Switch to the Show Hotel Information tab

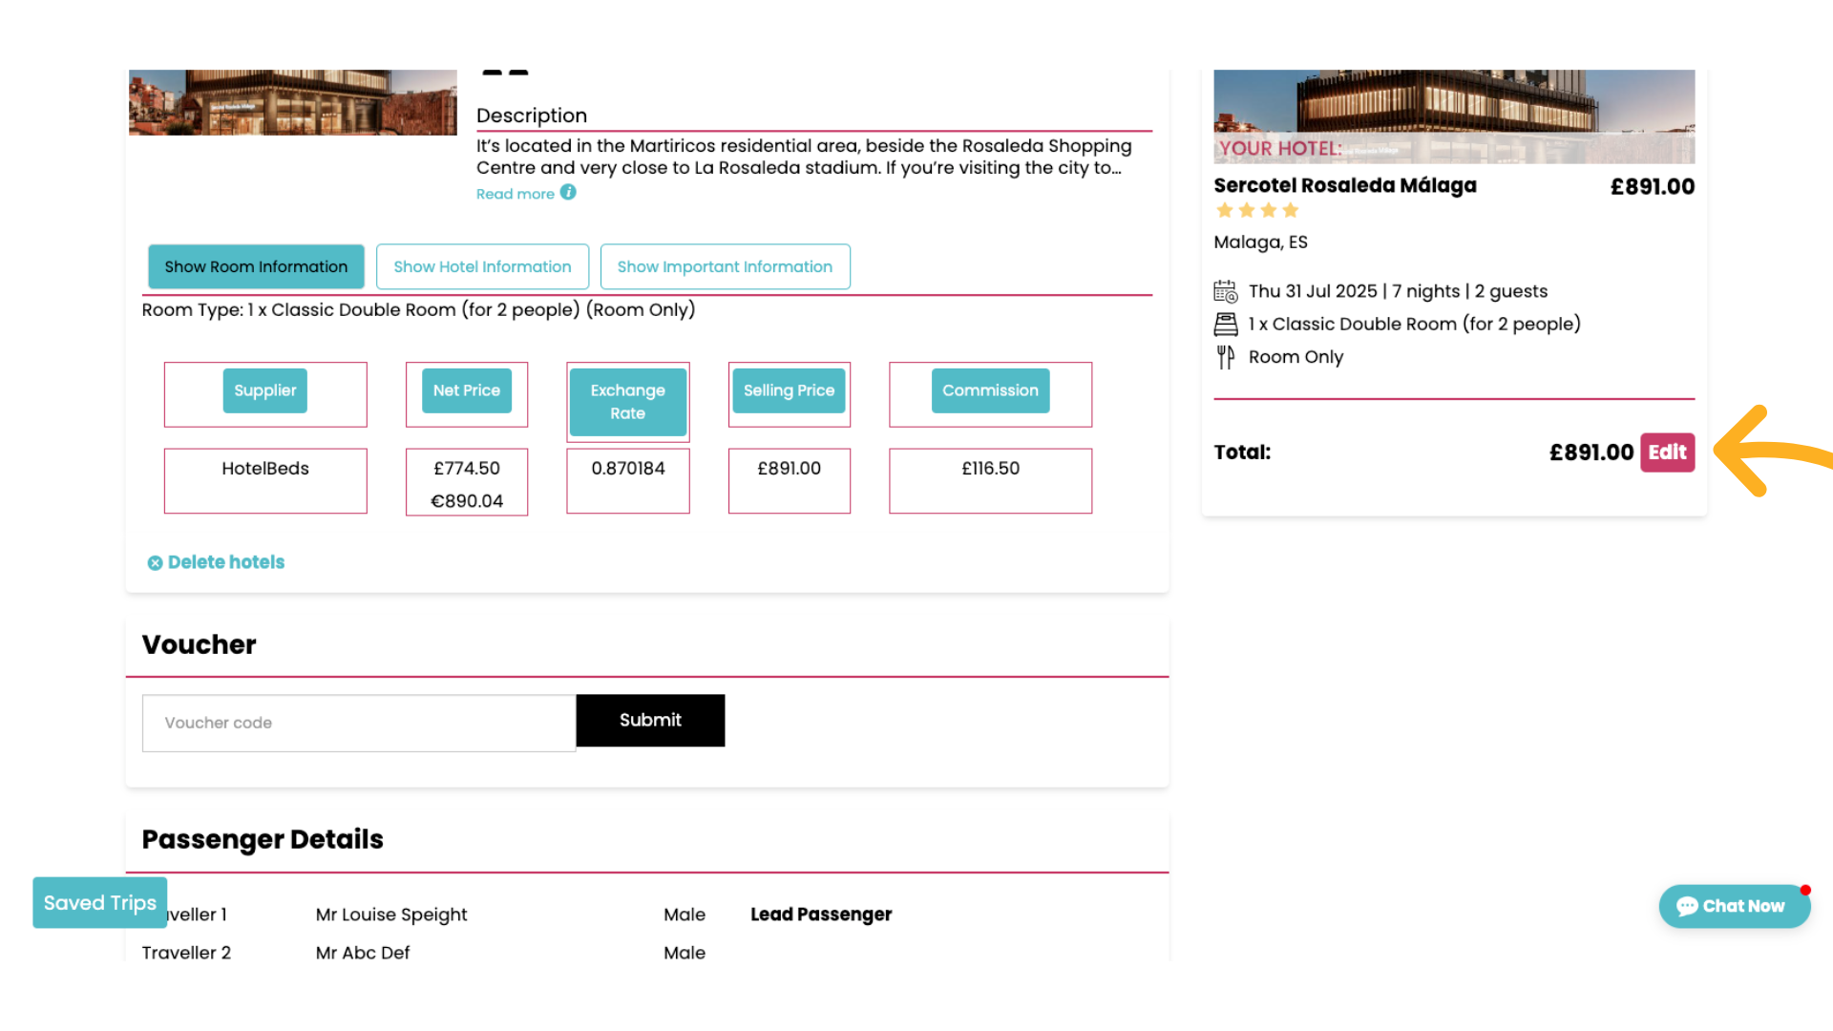click(x=482, y=266)
